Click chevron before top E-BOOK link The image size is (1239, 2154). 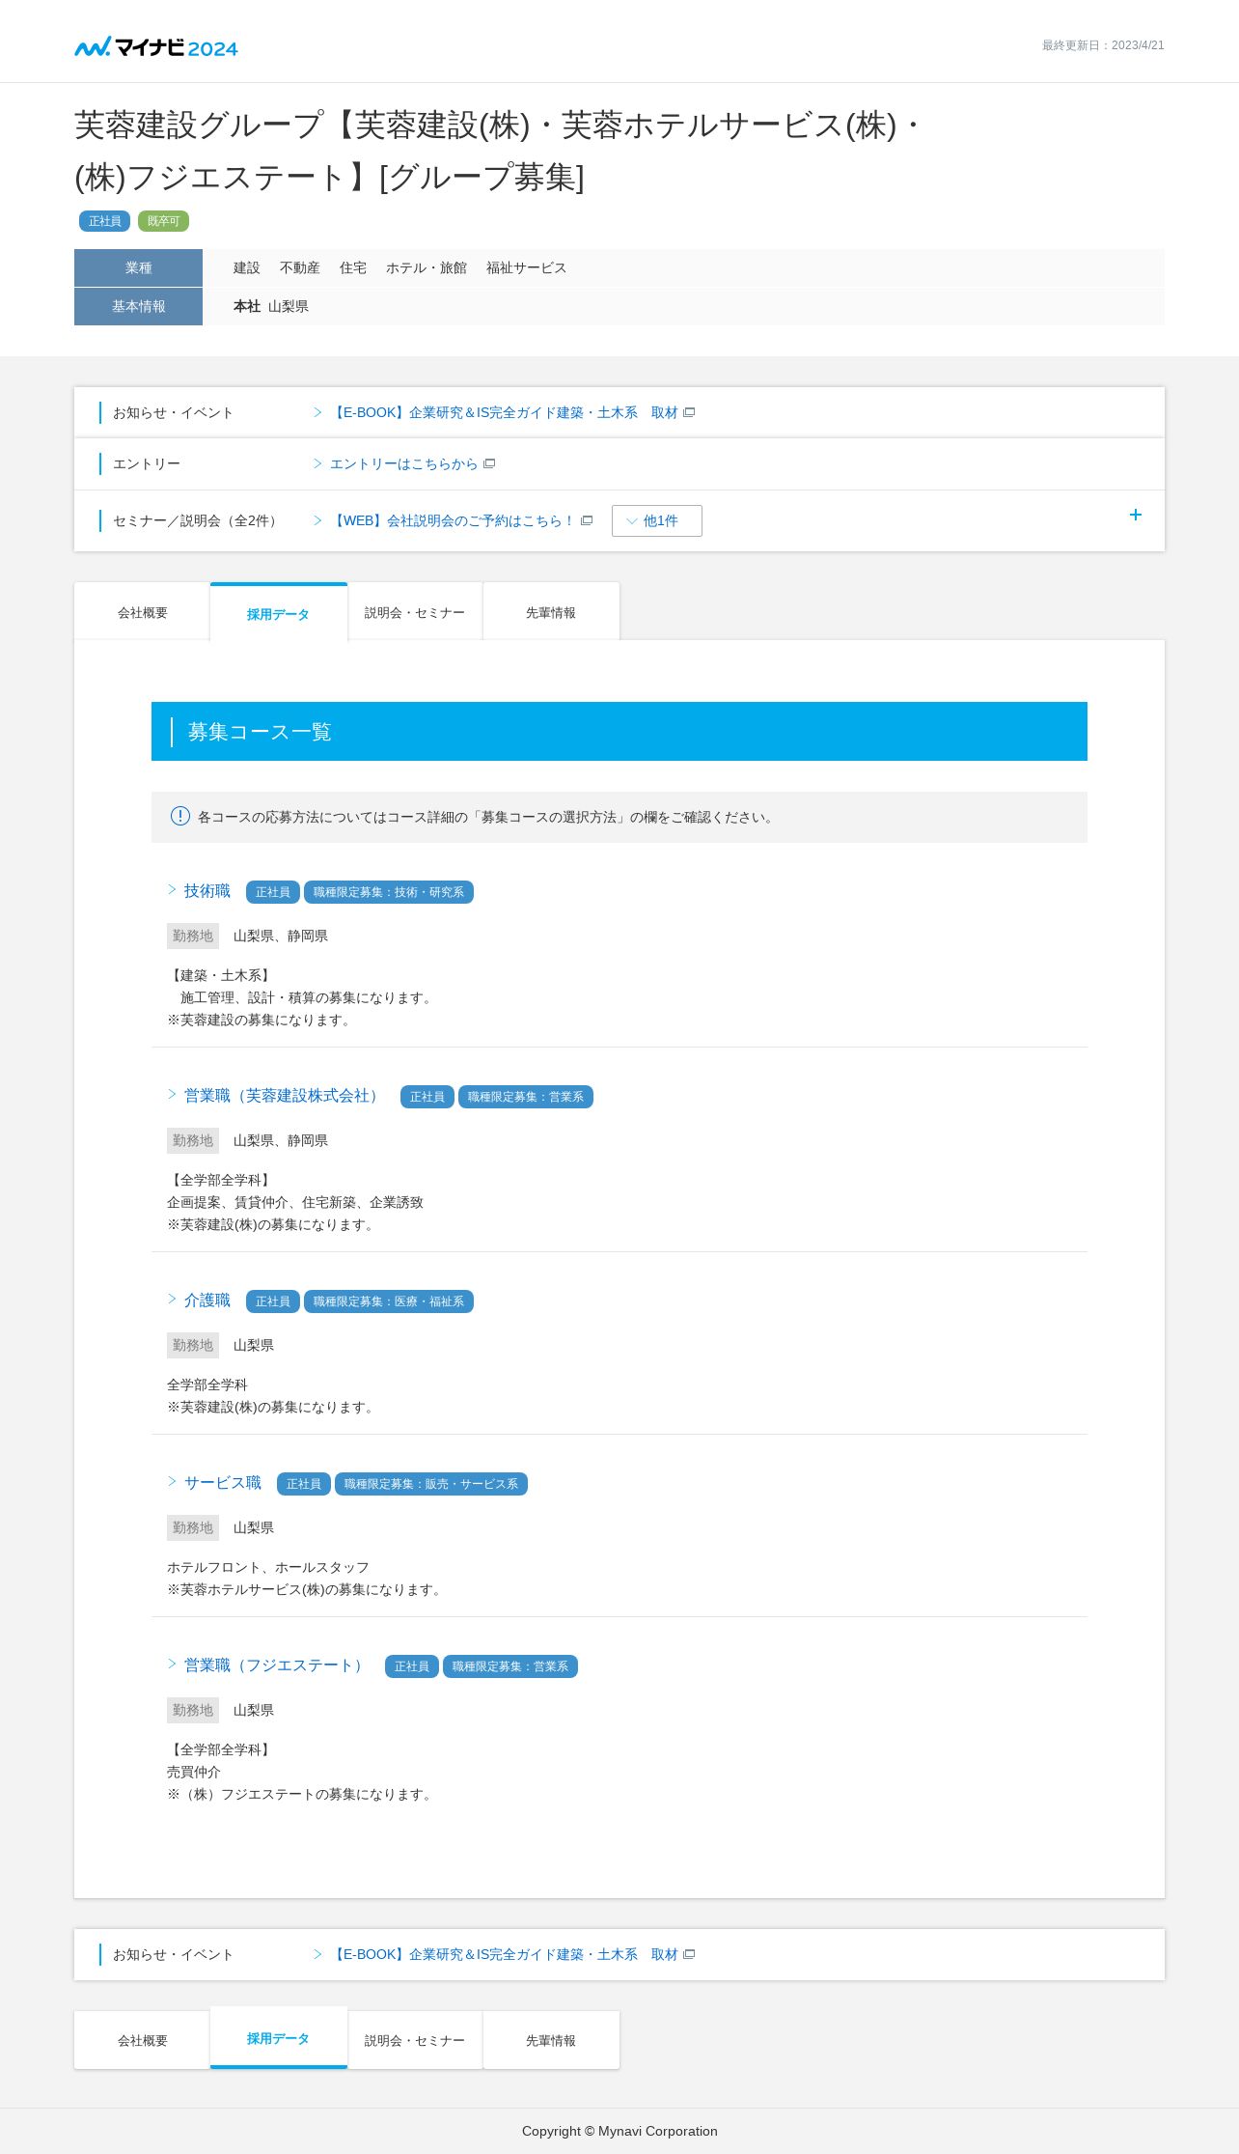coord(317,412)
